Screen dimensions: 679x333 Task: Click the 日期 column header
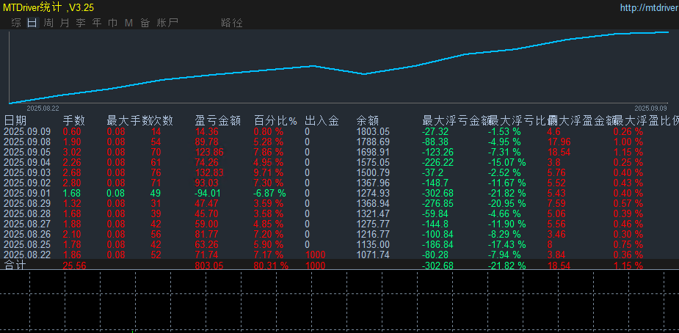coord(15,120)
